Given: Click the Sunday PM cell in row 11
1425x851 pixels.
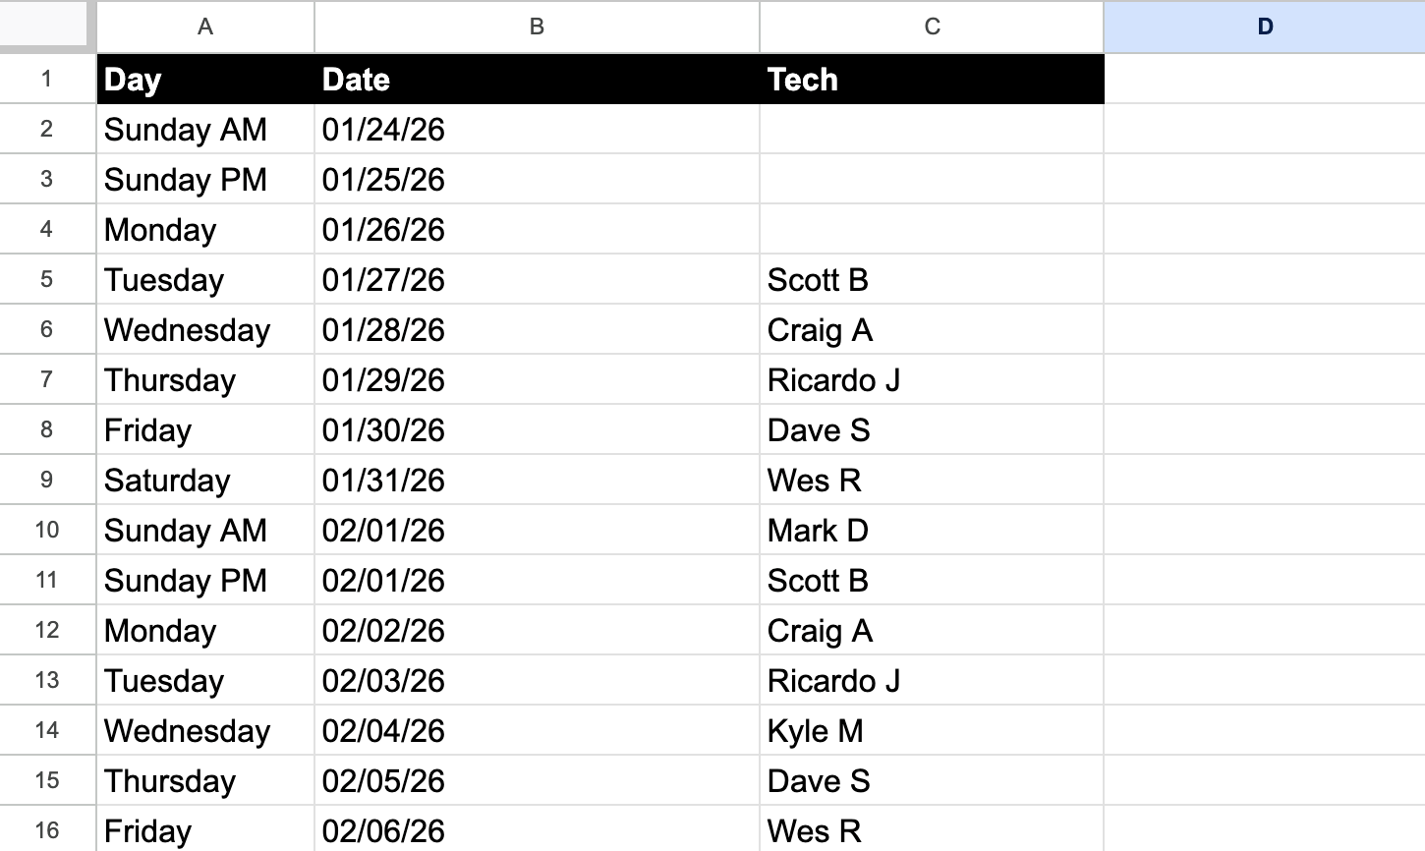Looking at the screenshot, I should (204, 580).
